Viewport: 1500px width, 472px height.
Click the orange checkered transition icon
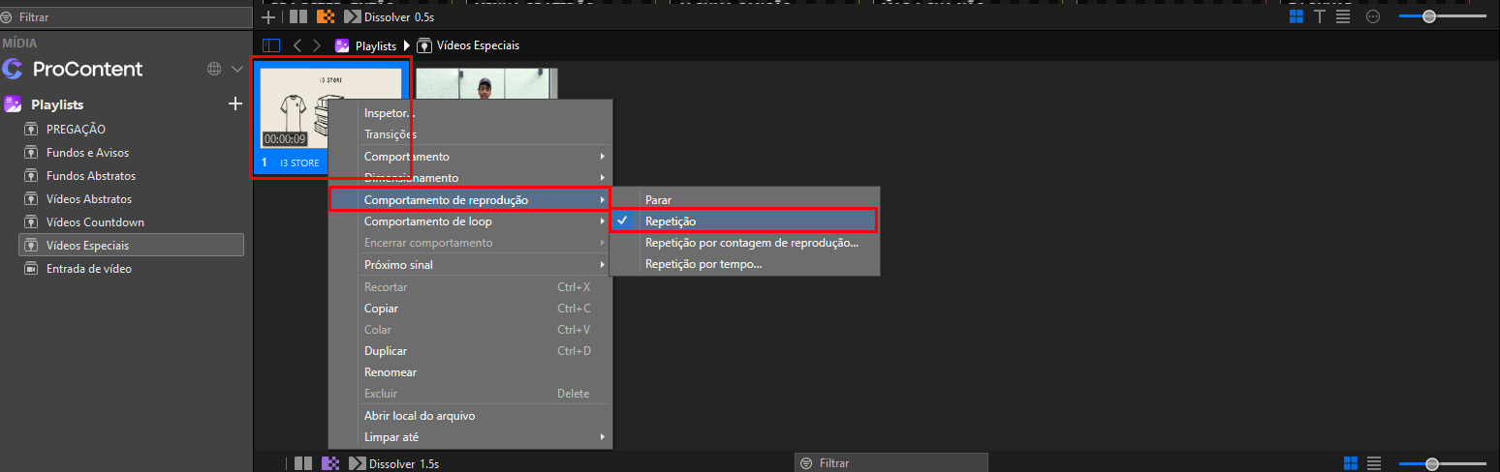(x=326, y=16)
